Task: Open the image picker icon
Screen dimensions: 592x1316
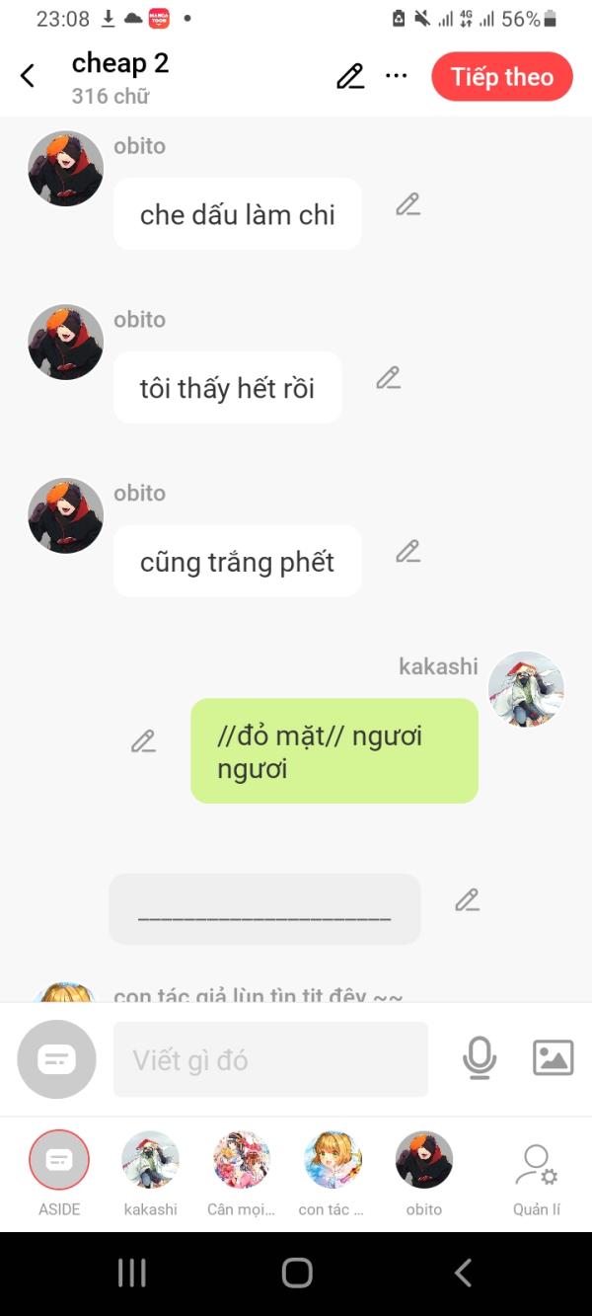Action: (554, 1058)
